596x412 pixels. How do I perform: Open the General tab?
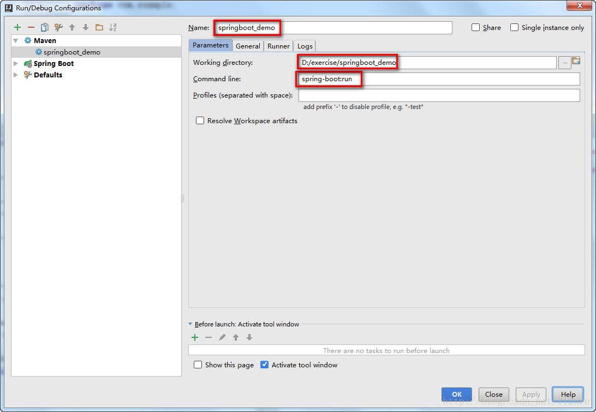[x=248, y=46]
